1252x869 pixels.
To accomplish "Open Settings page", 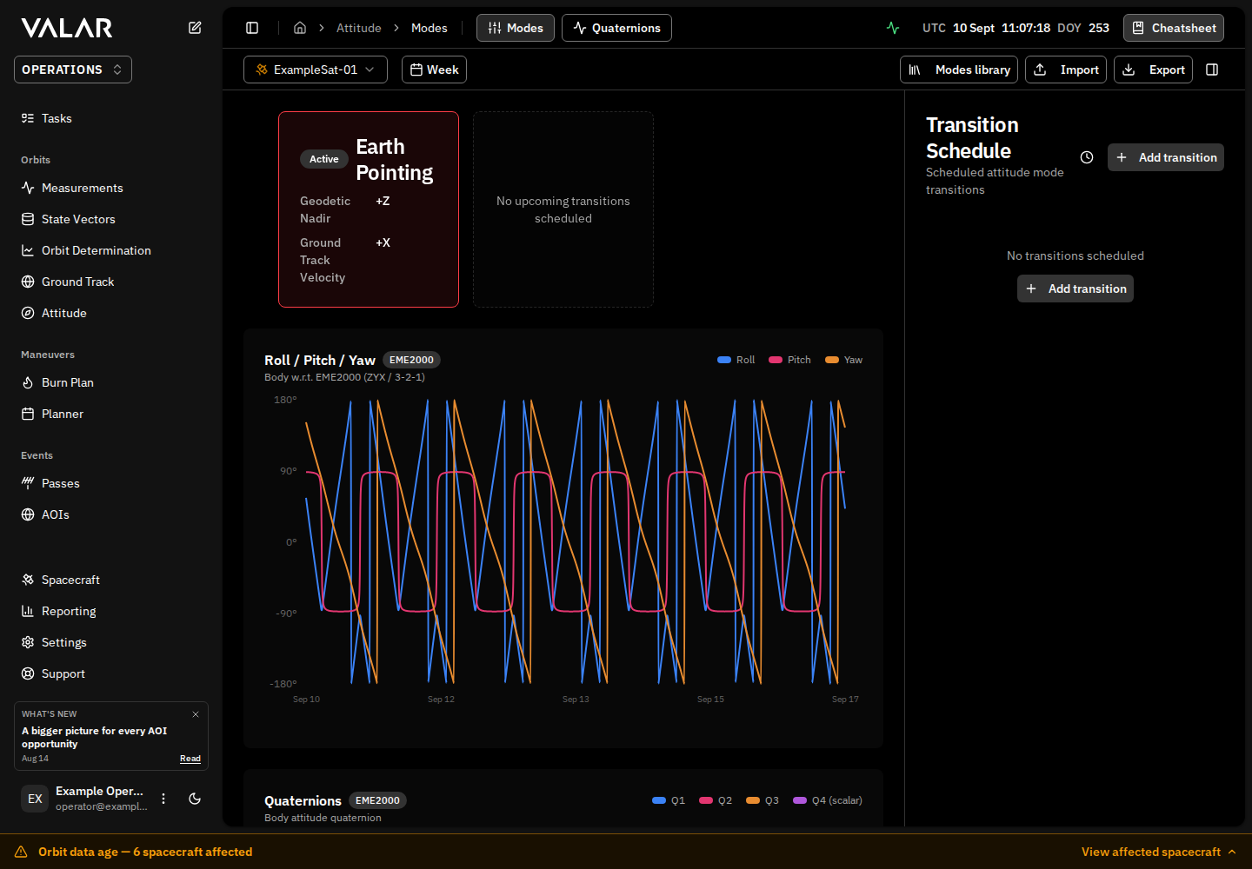I will (x=111, y=642).
